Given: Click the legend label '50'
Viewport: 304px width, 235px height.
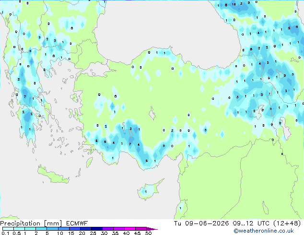Looking at the screenshot, I should click(x=148, y=233).
